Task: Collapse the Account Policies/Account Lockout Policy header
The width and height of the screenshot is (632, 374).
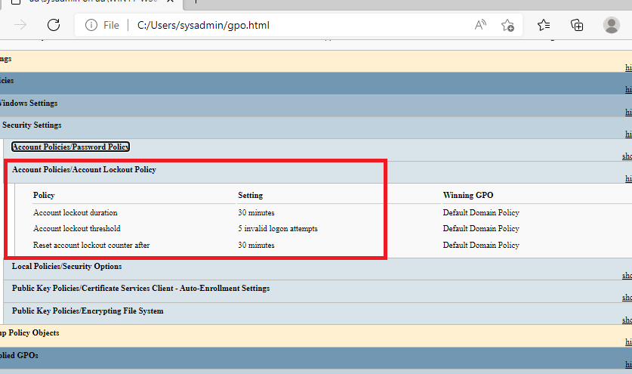Action: coord(84,170)
